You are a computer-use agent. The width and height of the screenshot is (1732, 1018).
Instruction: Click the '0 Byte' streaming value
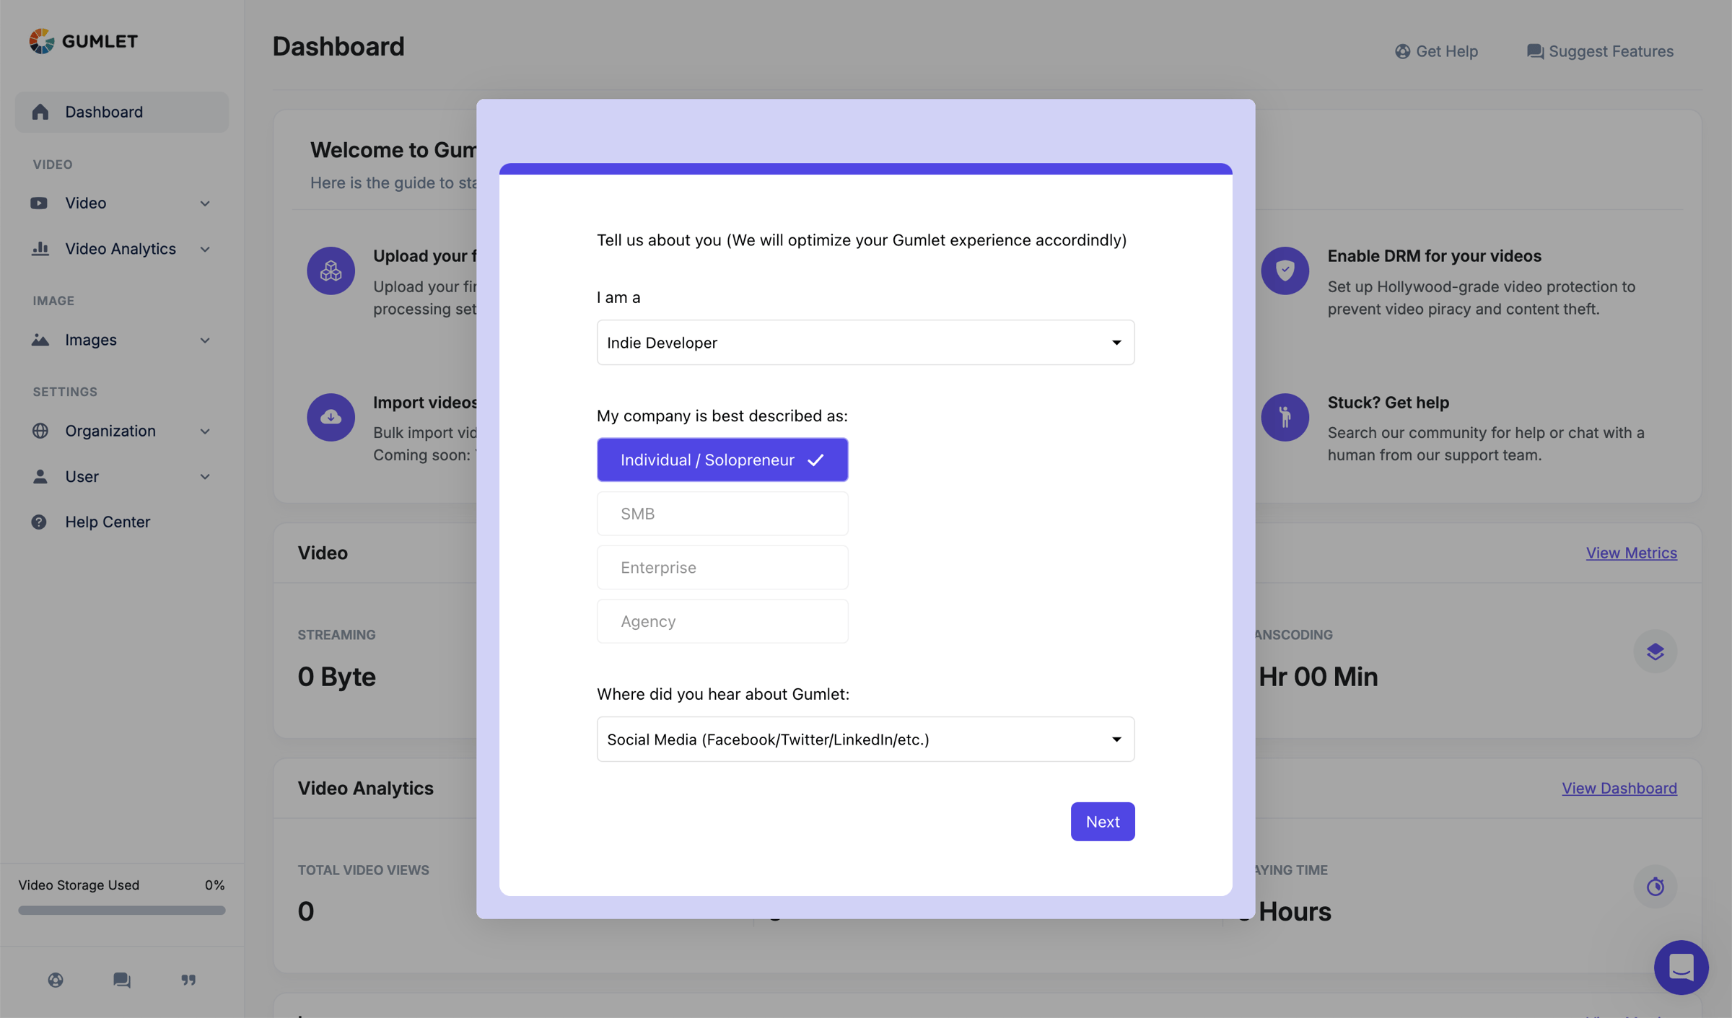point(337,677)
